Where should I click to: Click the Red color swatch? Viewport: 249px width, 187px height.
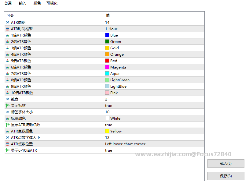tap(107, 61)
